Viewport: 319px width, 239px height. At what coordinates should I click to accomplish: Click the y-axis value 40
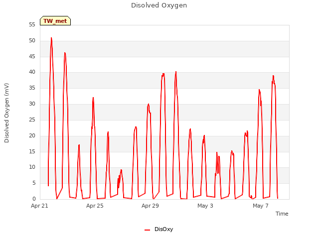[x=32, y=72]
